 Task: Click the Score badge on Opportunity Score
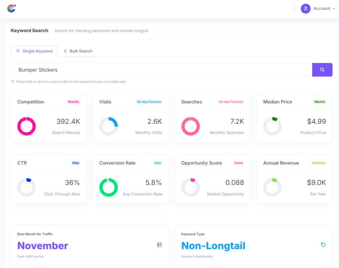pyautogui.click(x=238, y=163)
